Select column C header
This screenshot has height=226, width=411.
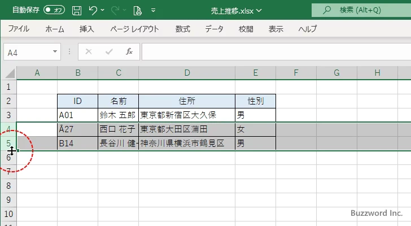(118, 73)
